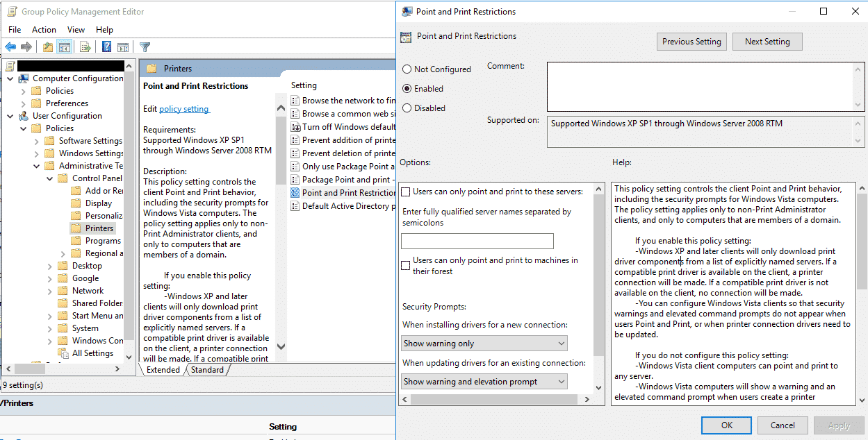The image size is (868, 440).
Task: Check 'Users can only point and print to these servers'
Action: click(406, 192)
